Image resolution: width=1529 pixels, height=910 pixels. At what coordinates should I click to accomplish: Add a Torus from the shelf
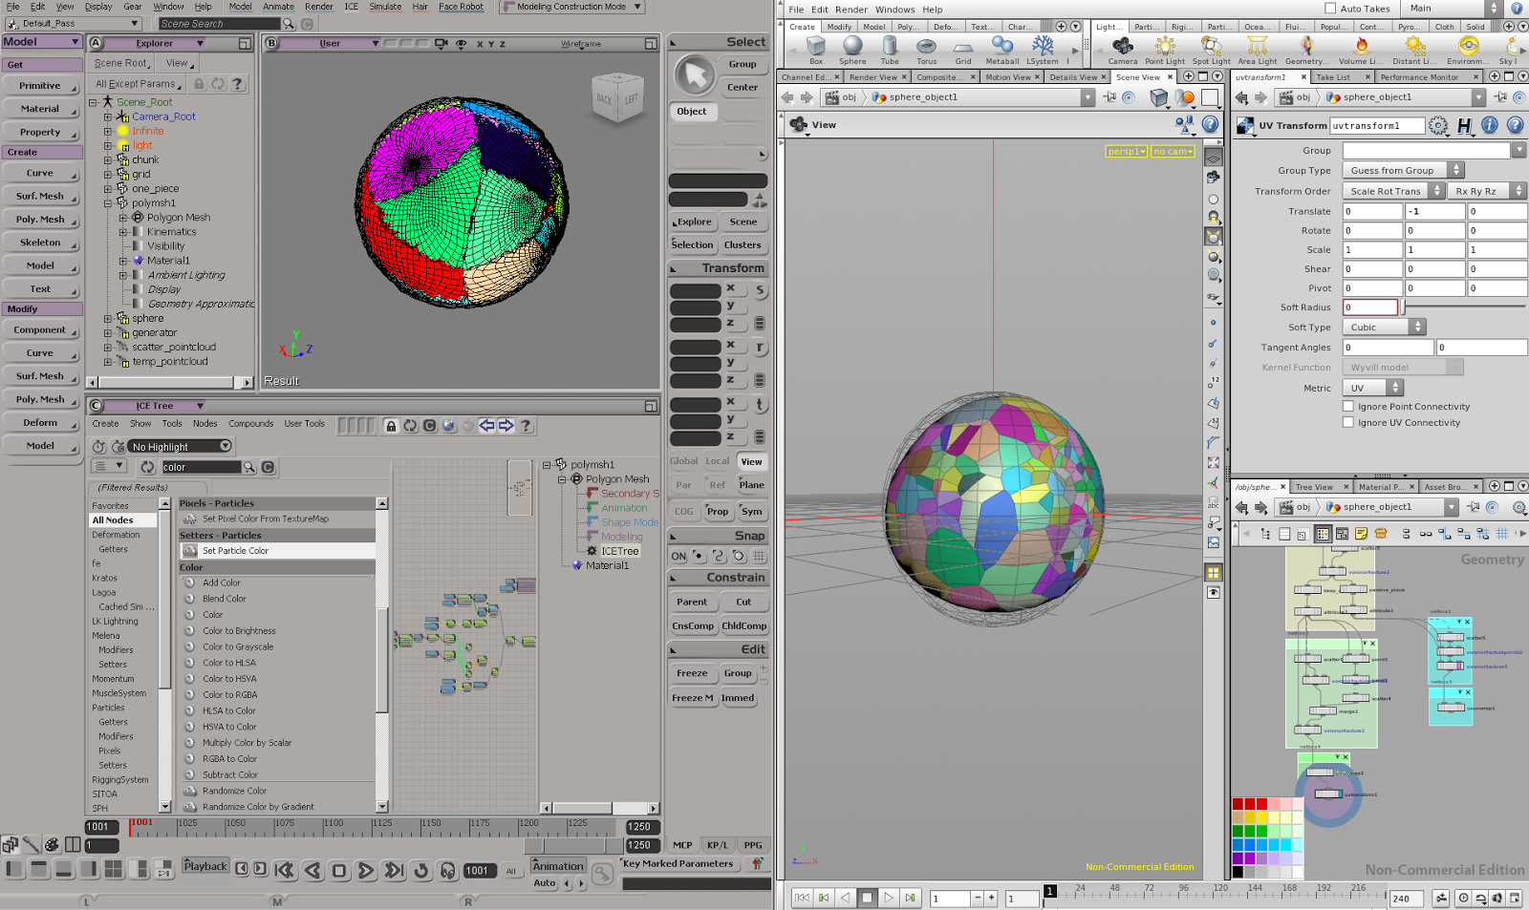927,50
